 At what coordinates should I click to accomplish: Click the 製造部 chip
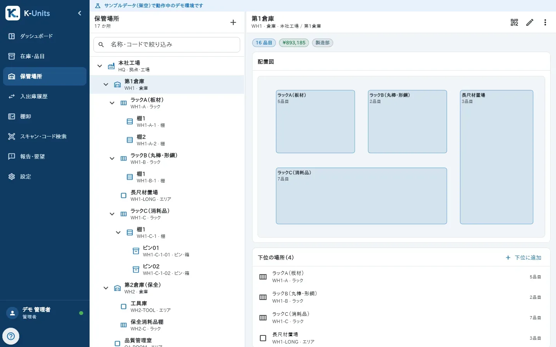(322, 43)
